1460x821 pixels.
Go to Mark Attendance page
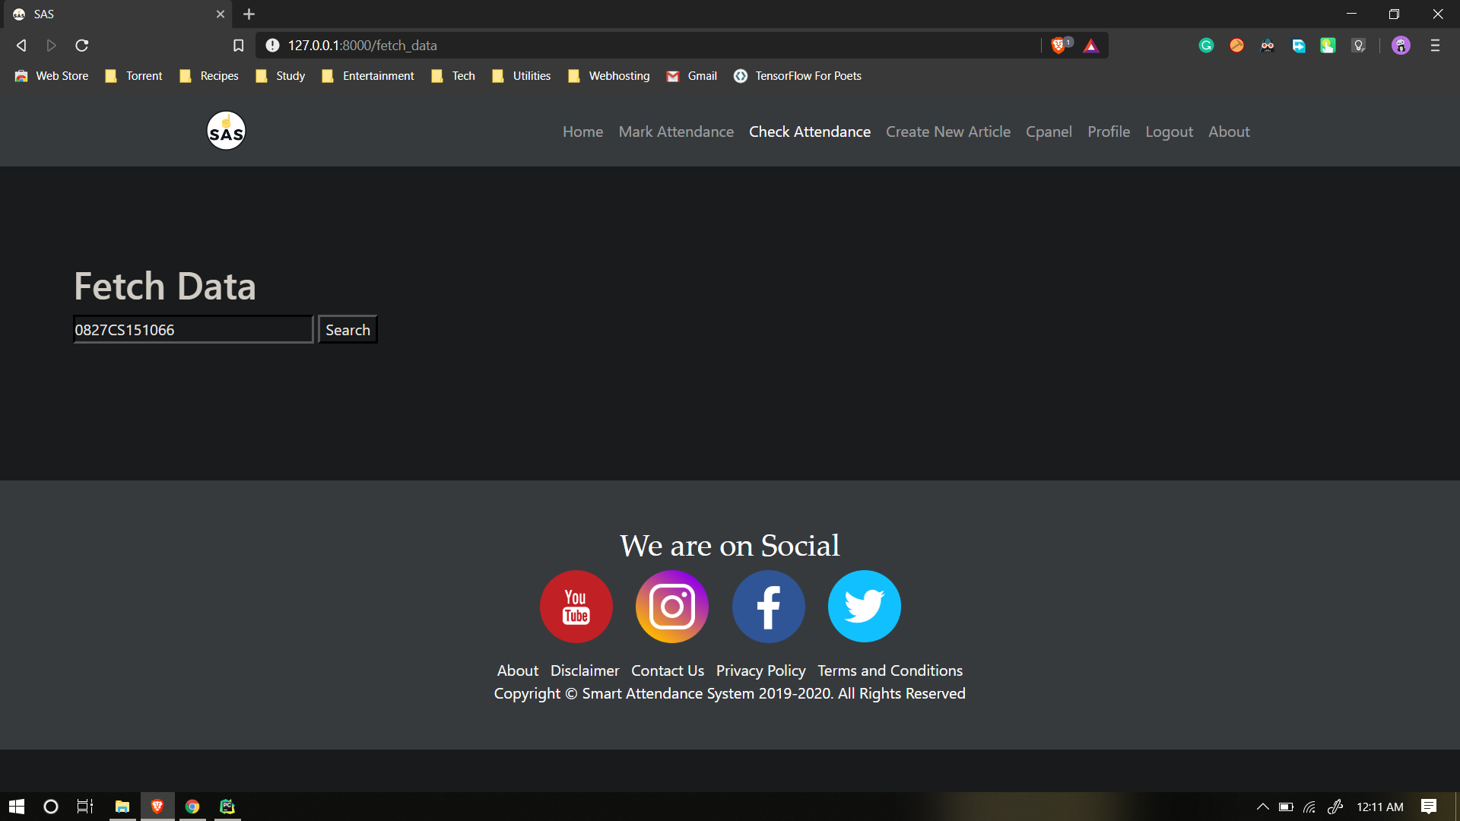676,132
